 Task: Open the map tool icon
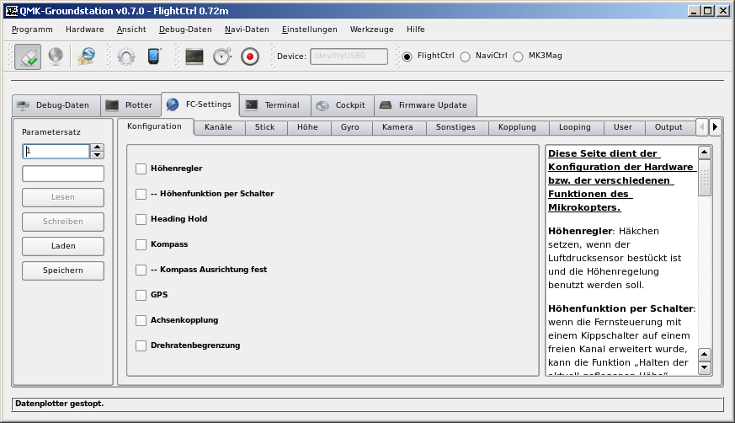click(x=86, y=56)
